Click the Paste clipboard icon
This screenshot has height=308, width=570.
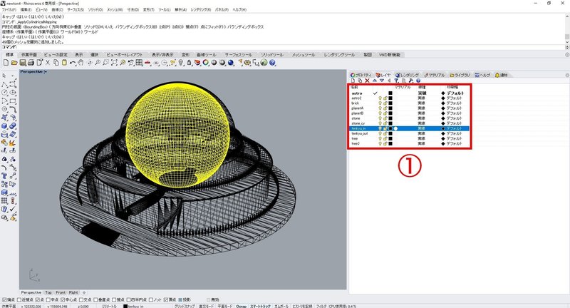(64, 63)
